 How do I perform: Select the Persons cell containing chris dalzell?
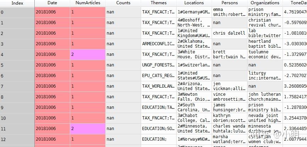229,33
